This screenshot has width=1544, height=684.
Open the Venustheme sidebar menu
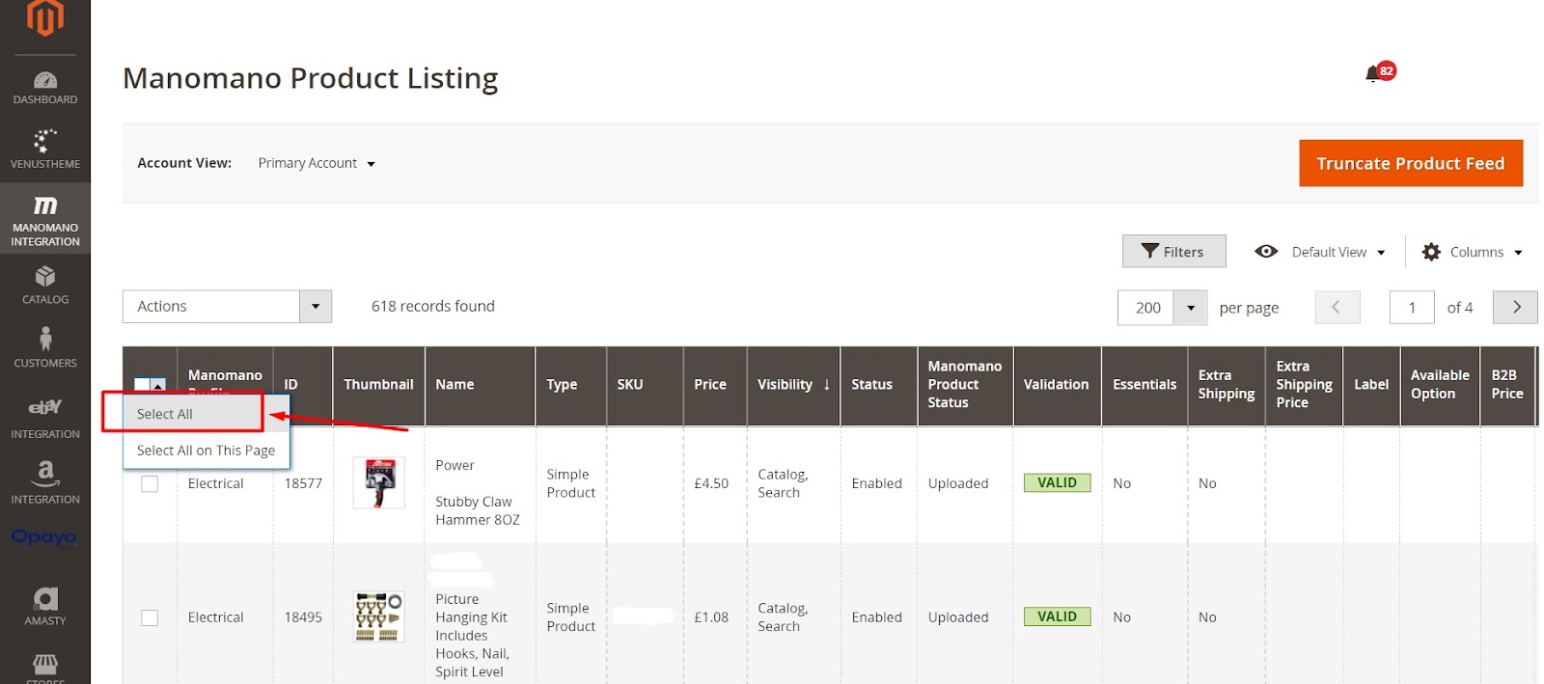coord(45,150)
